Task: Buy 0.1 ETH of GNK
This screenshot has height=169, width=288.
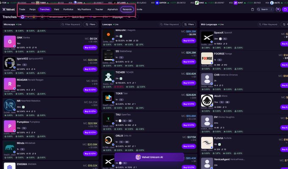Action: (90, 48)
